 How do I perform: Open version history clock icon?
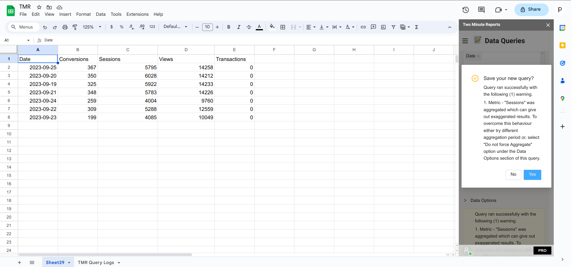click(466, 10)
